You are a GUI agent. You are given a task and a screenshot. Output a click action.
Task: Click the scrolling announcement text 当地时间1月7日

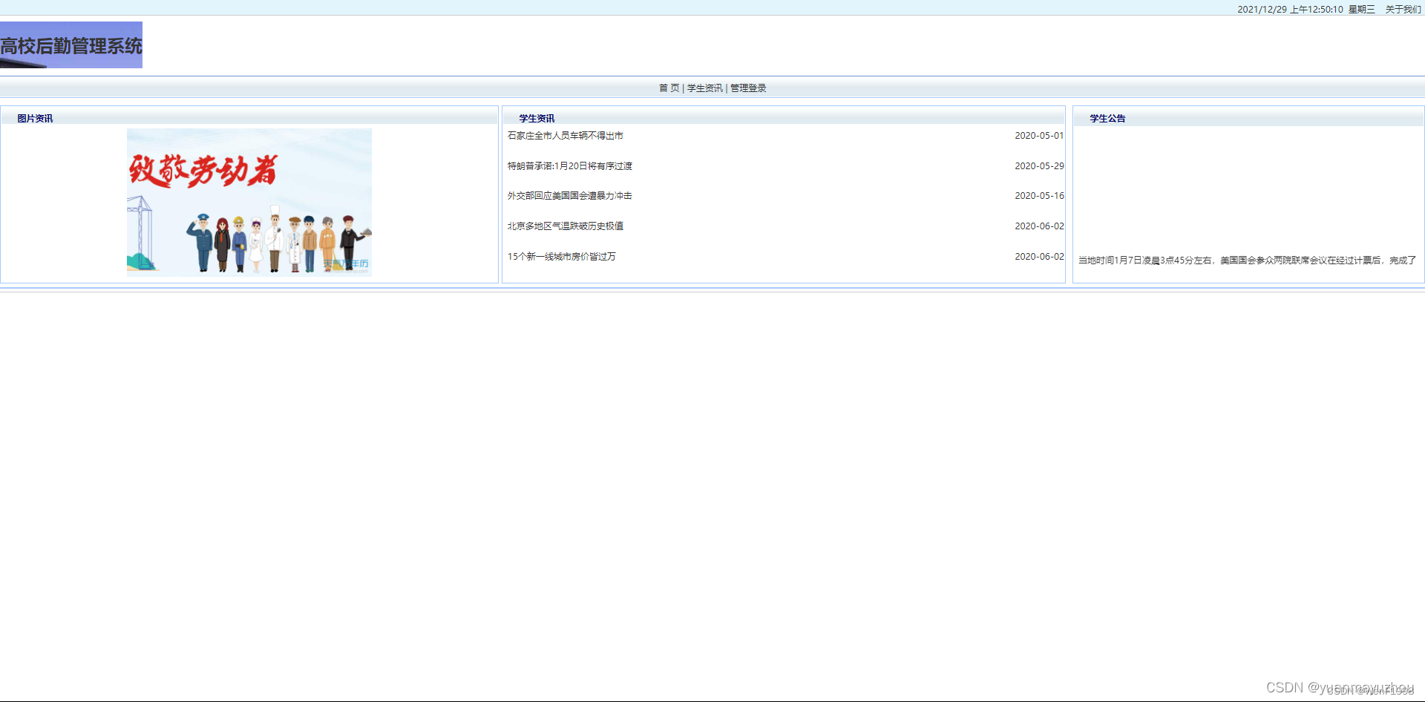pyautogui.click(x=1248, y=260)
